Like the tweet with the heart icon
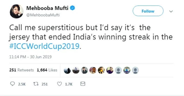Image resolution: width=184 pixels, height=96 pixels. 60,84
